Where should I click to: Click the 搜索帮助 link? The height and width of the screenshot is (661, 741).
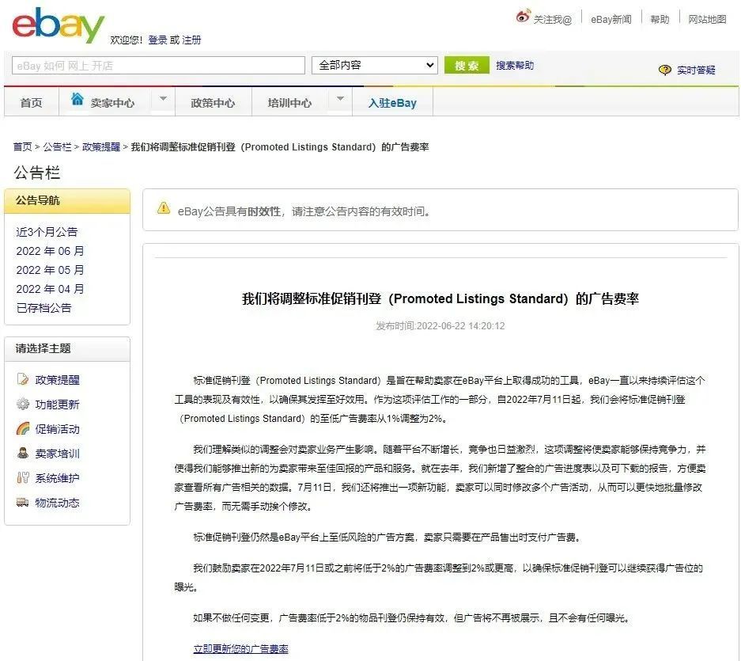515,65
